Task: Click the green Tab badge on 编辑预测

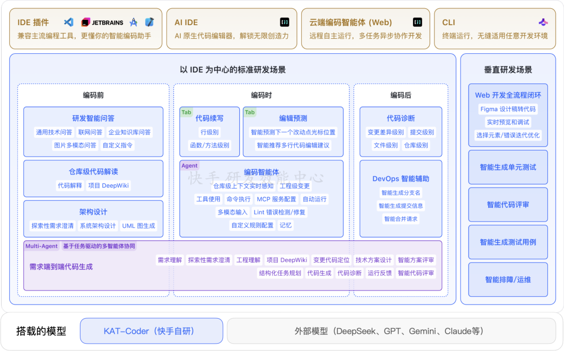Action: tap(250, 112)
